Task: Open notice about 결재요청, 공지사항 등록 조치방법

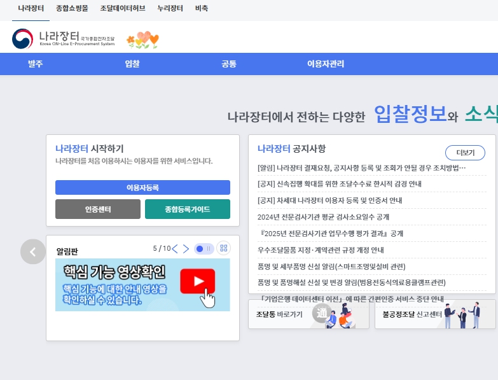Action: 361,168
